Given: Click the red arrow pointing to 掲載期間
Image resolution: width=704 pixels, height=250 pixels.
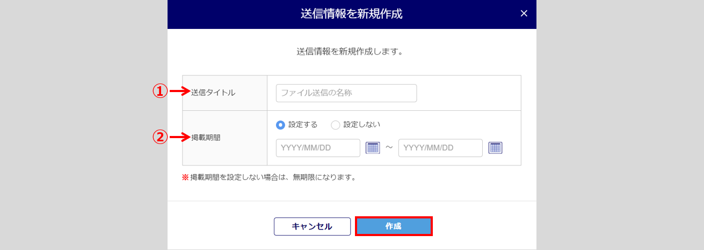Looking at the screenshot, I should click(x=180, y=138).
